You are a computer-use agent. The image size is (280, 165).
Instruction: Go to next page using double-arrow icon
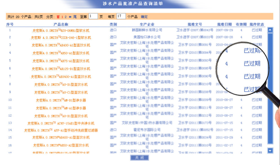tap(70, 17)
